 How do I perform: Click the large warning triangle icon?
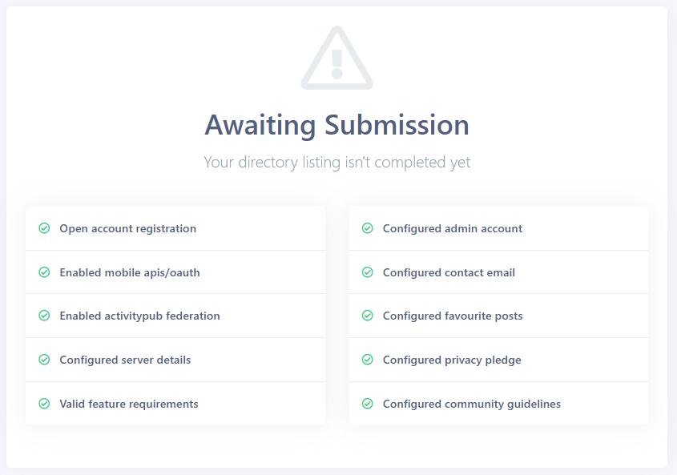coord(336,58)
